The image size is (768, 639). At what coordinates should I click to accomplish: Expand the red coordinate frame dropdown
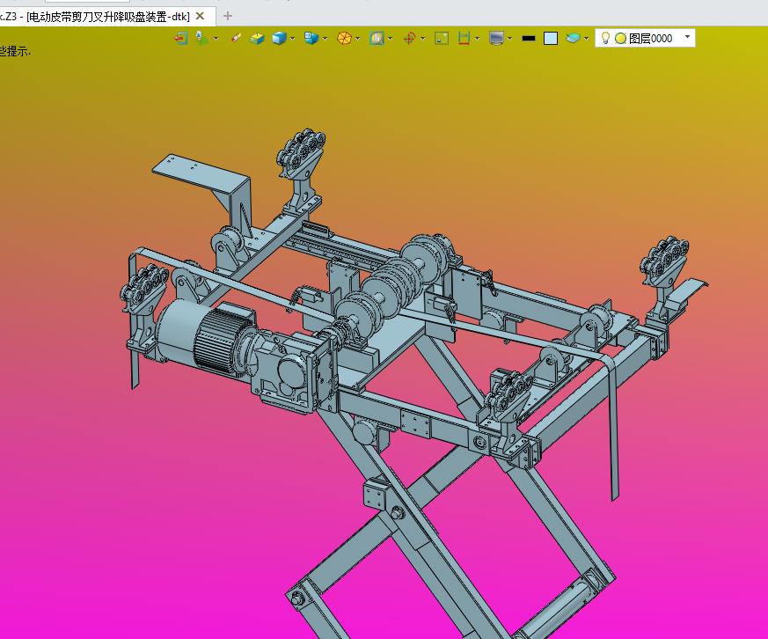pyautogui.click(x=422, y=38)
